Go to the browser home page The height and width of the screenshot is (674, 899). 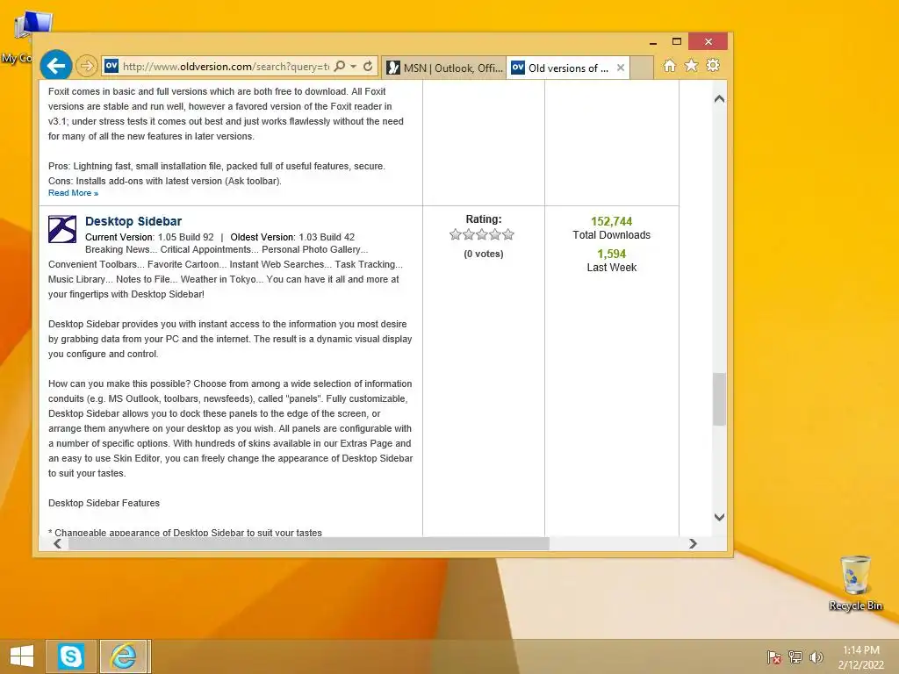pos(670,66)
